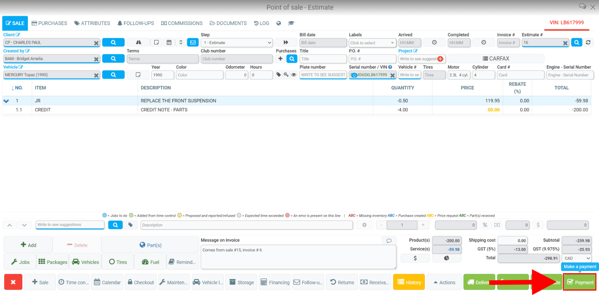Screen dimensions: 599x296
Task: Open the Calendar button in bottom bar
Action: (x=107, y=282)
